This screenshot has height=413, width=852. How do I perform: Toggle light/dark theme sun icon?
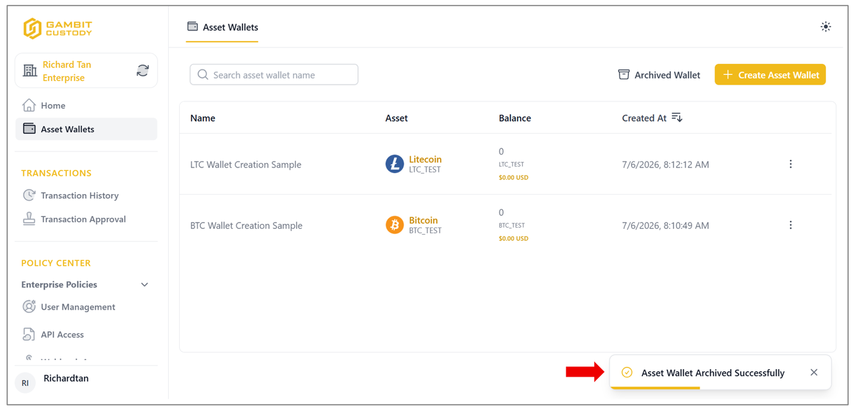click(825, 27)
